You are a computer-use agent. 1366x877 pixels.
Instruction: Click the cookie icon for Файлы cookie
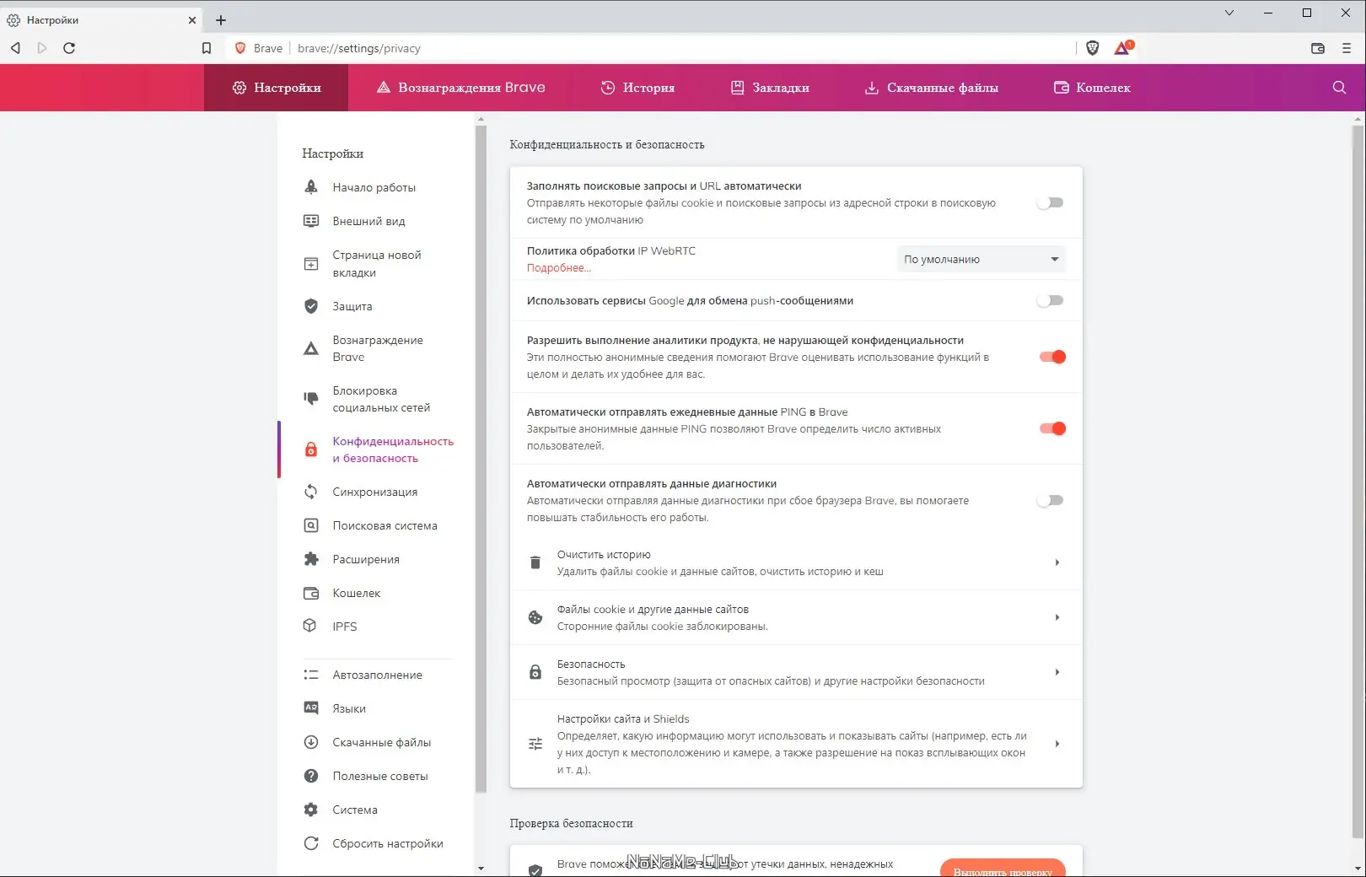[535, 617]
